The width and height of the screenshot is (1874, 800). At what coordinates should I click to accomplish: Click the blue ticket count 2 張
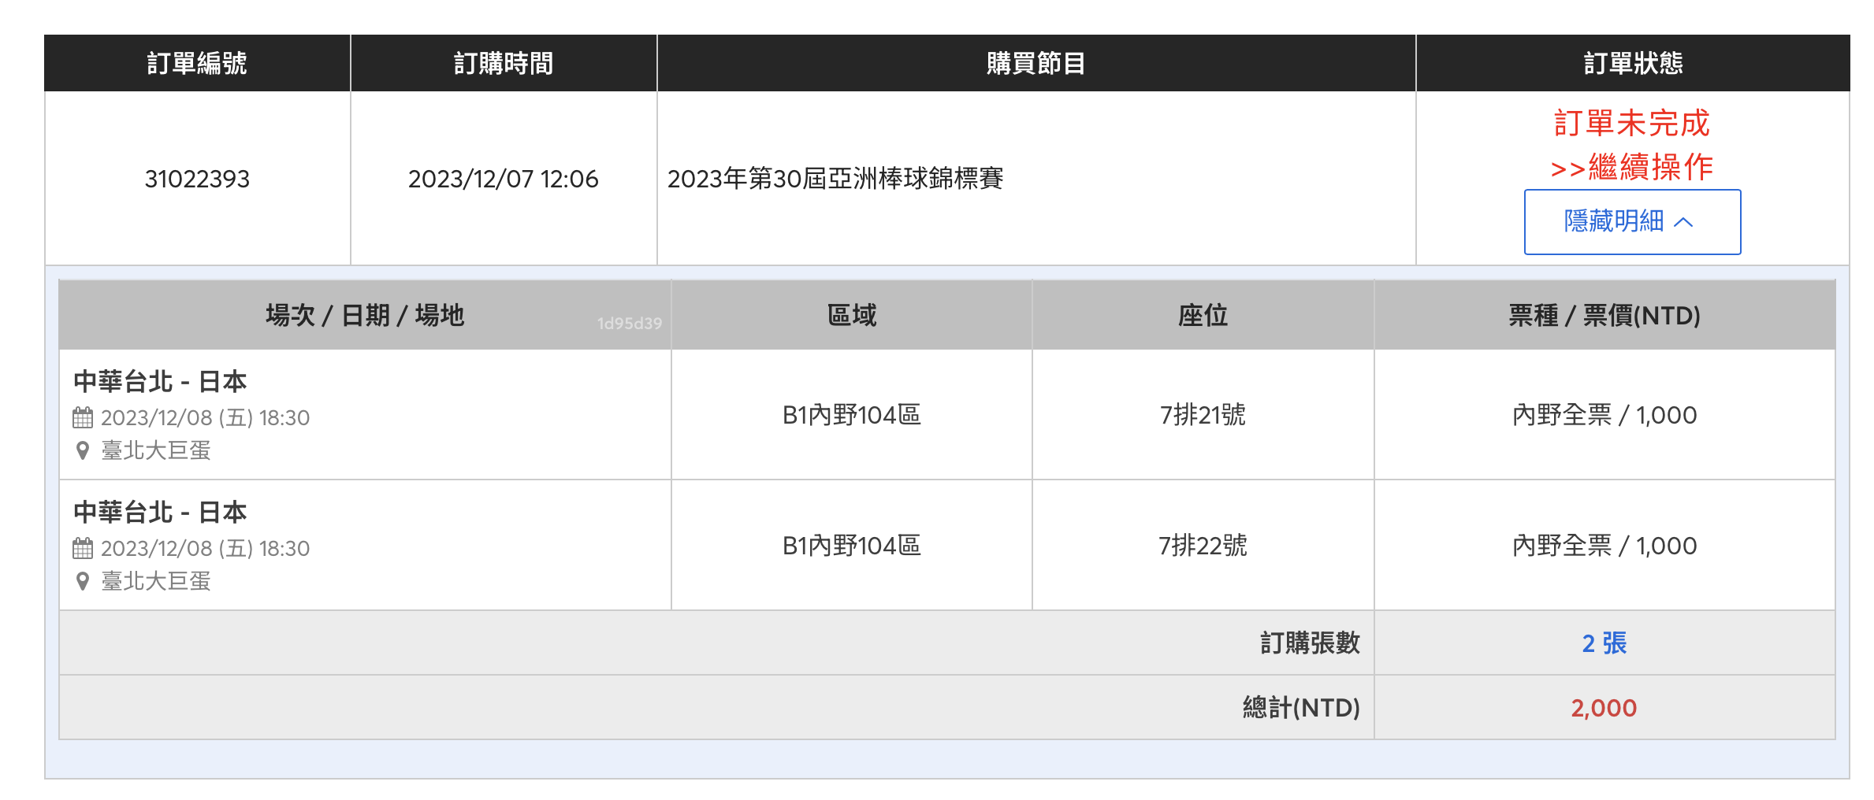(x=1604, y=643)
